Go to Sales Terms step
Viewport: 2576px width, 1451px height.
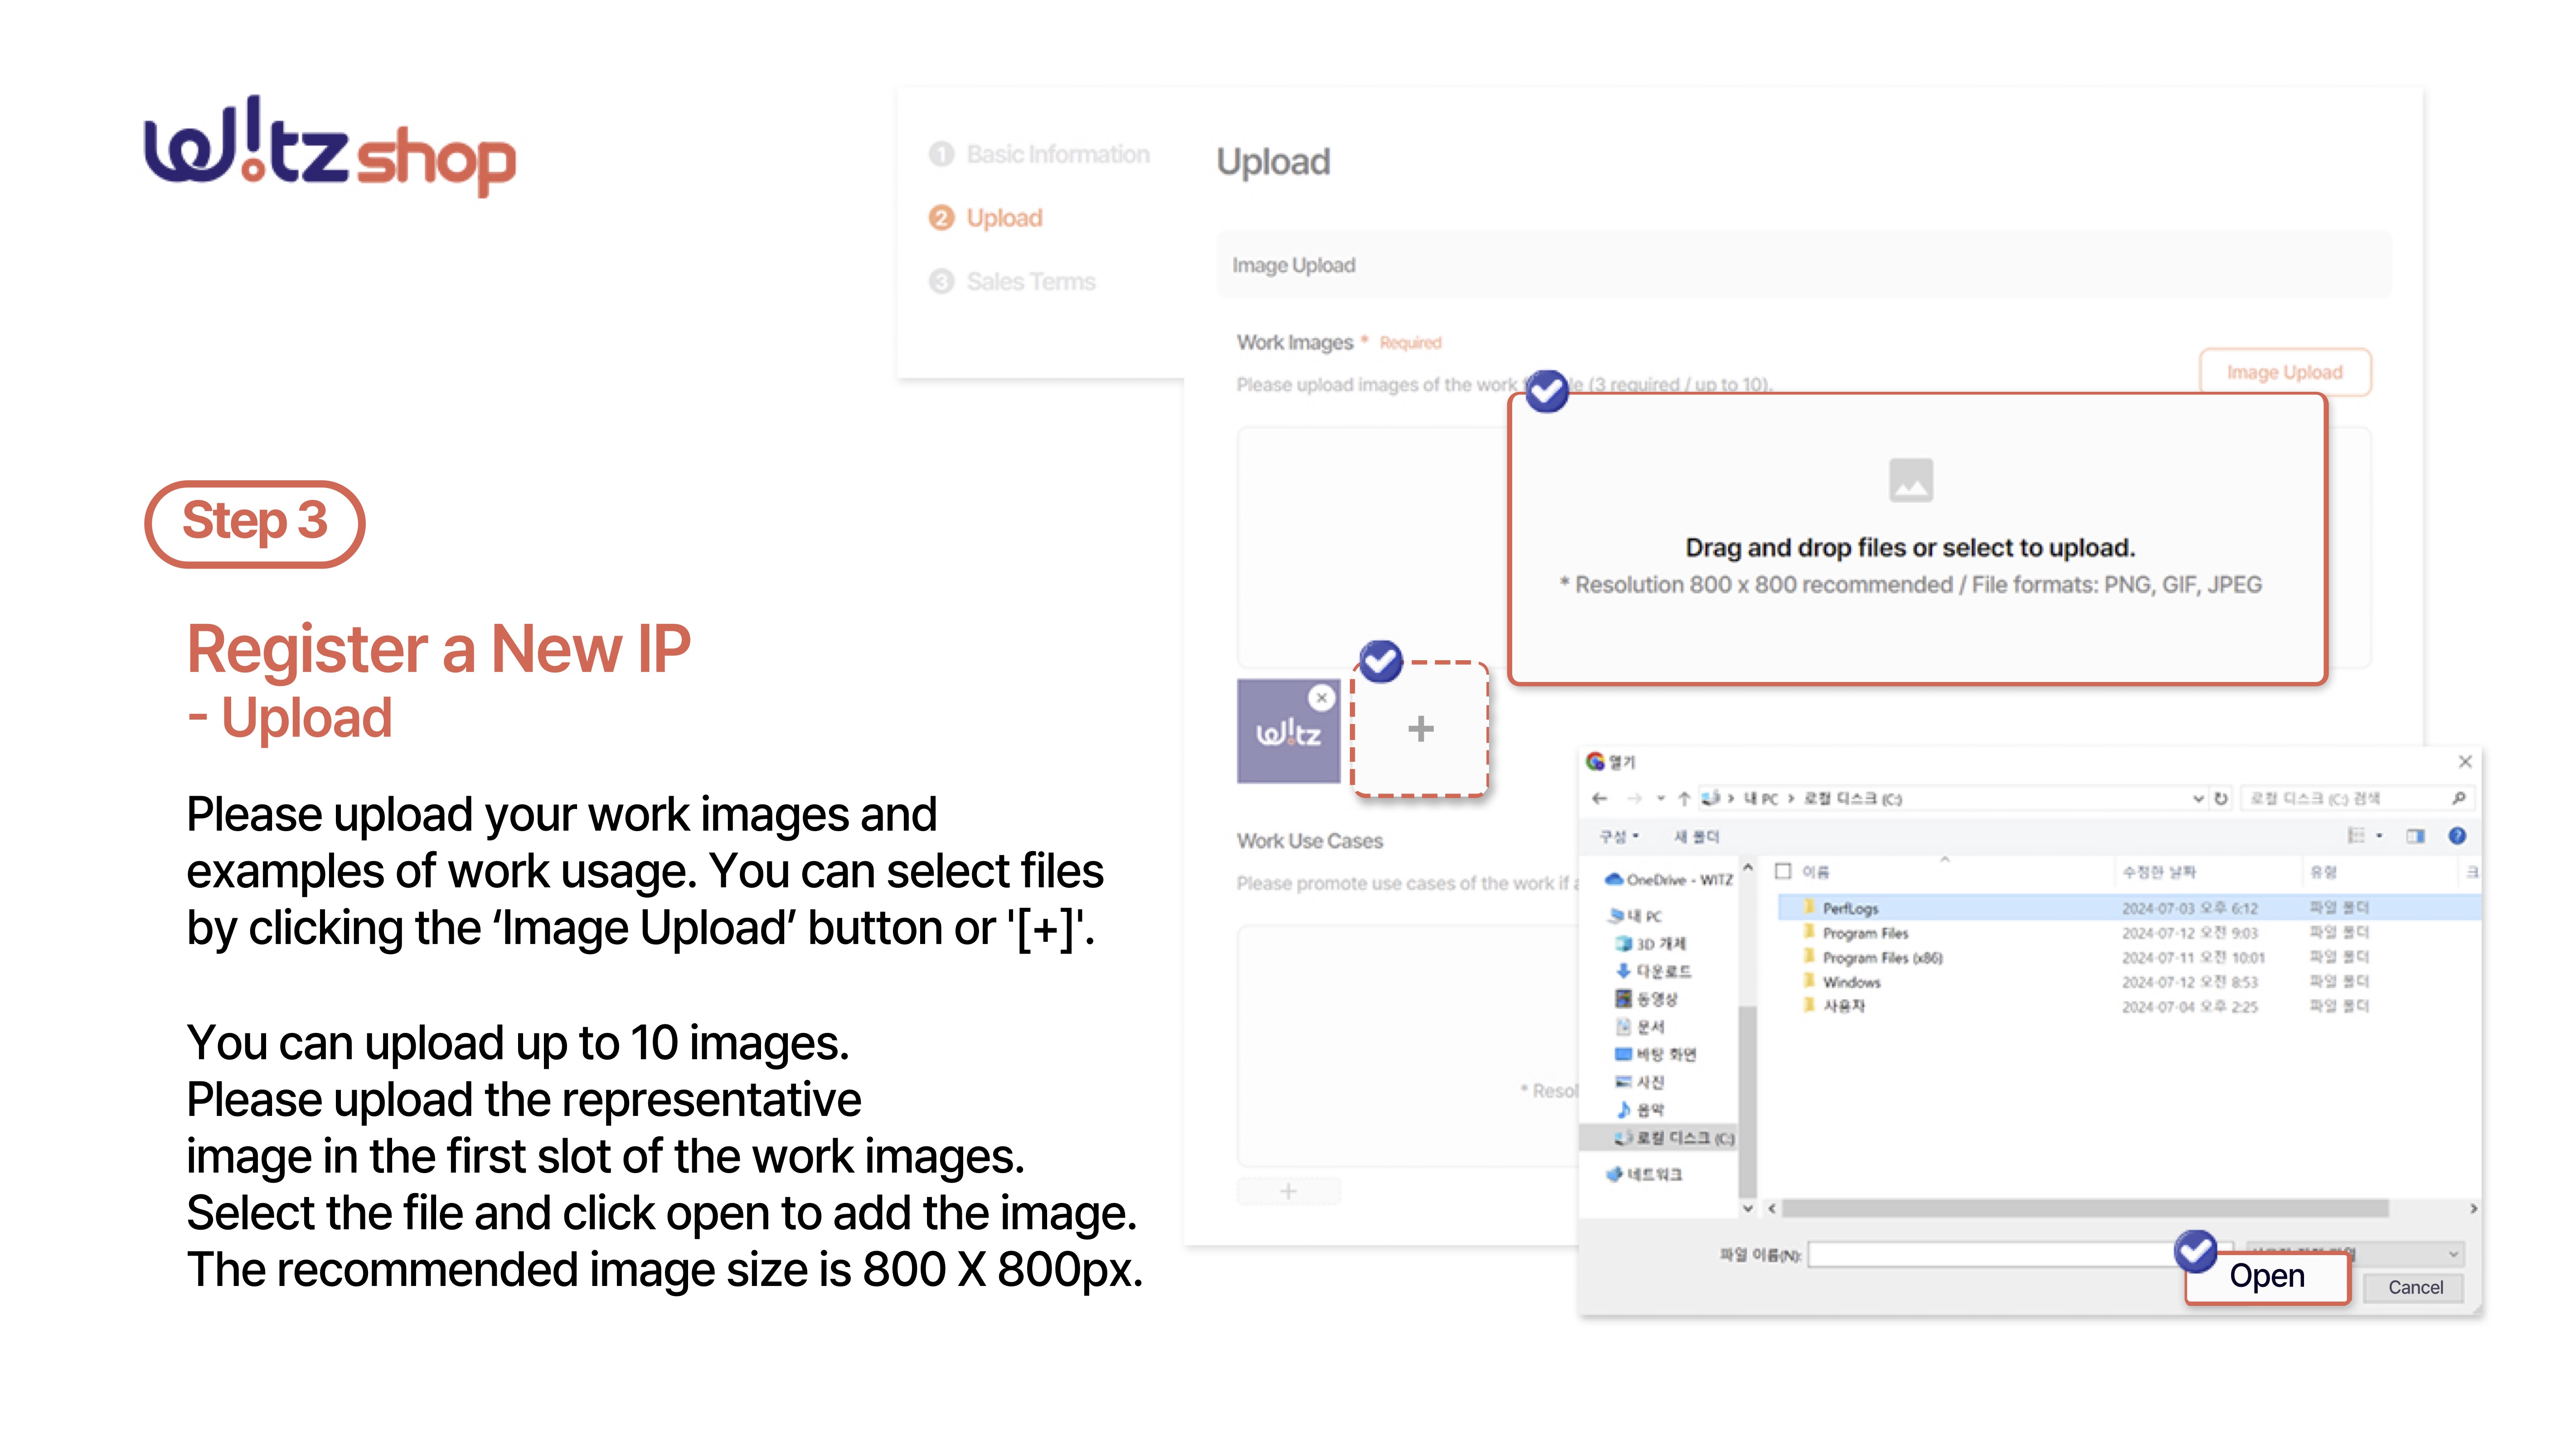1012,281
